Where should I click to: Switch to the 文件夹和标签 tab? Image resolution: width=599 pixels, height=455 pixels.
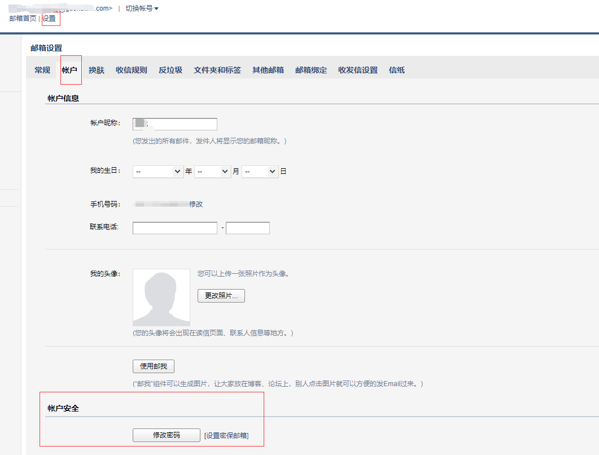[x=217, y=70]
